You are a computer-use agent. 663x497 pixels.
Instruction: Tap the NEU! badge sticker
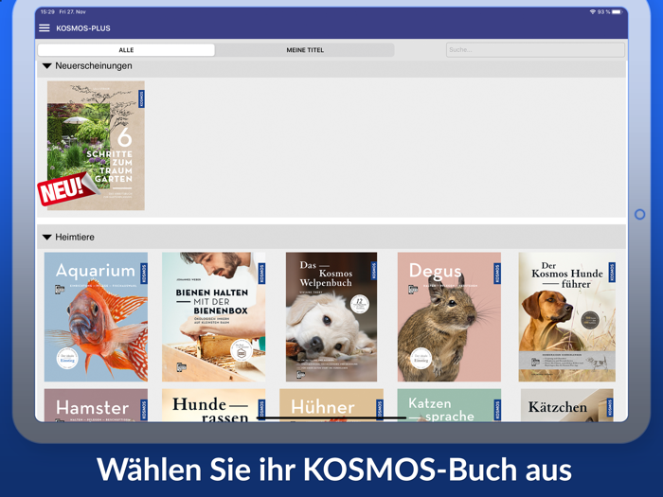[67, 189]
